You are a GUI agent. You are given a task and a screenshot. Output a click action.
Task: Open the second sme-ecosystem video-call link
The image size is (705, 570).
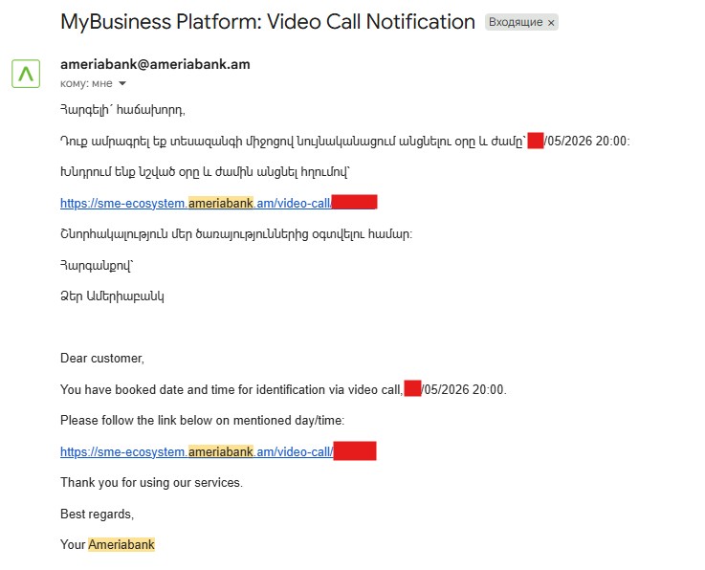[218, 451]
